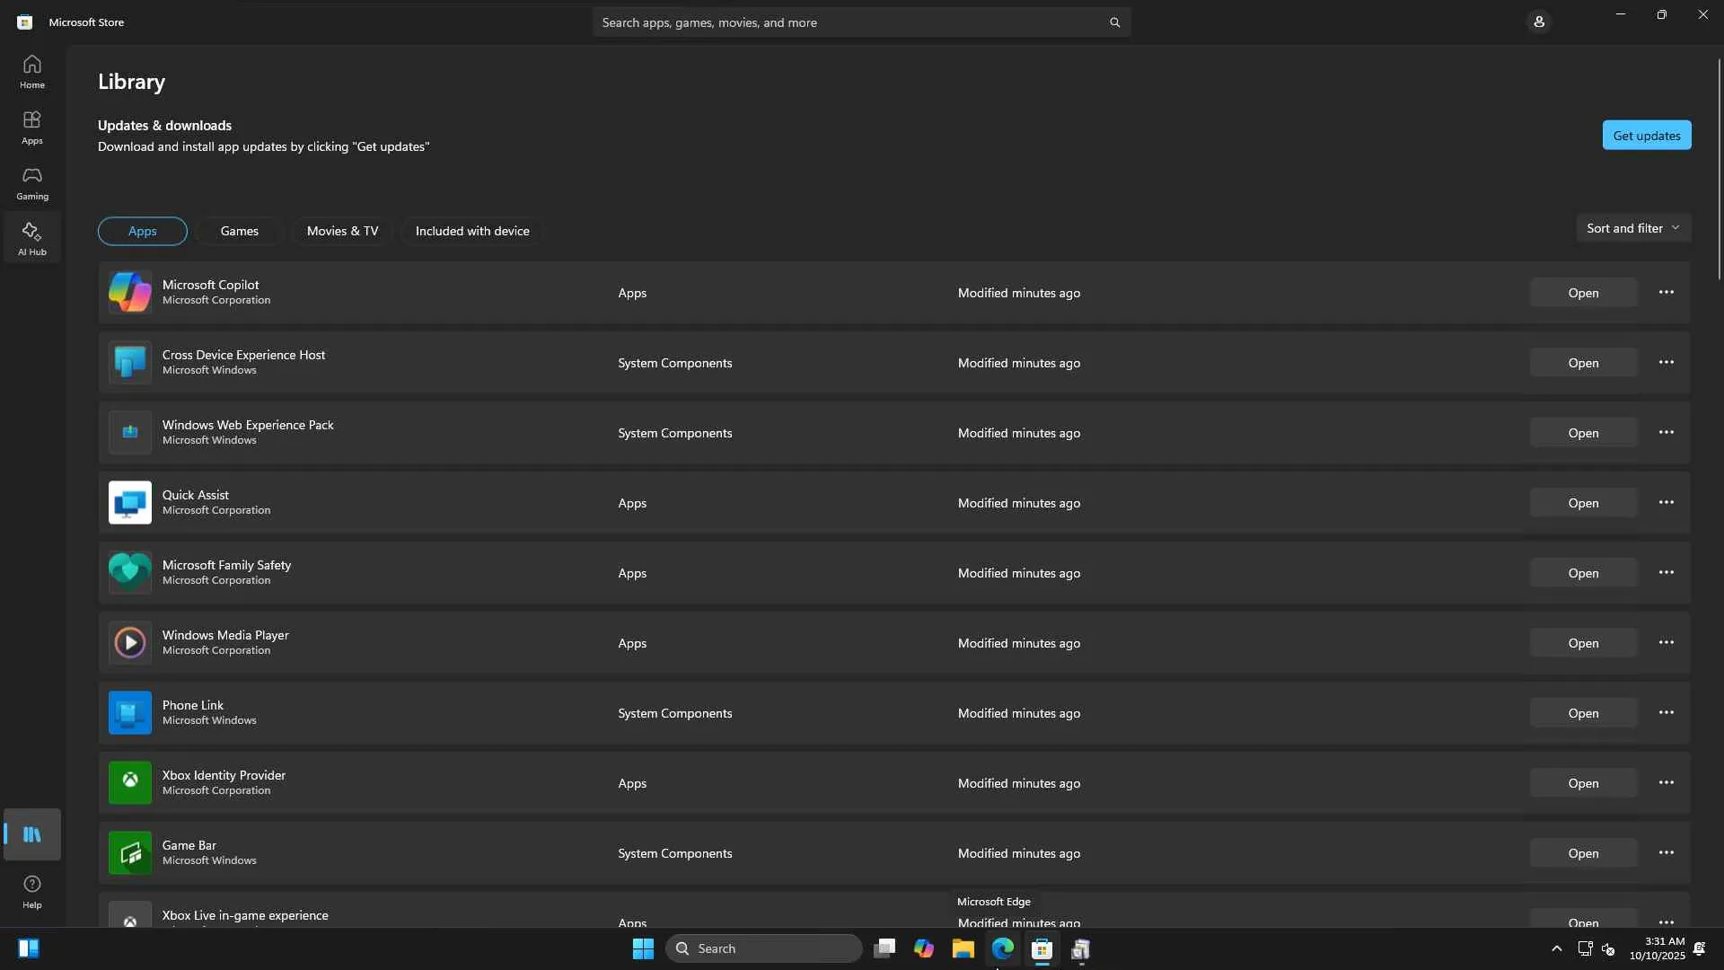This screenshot has height=970, width=1724.
Task: Click the Library icon in the sidebar
Action: [x=32, y=834]
